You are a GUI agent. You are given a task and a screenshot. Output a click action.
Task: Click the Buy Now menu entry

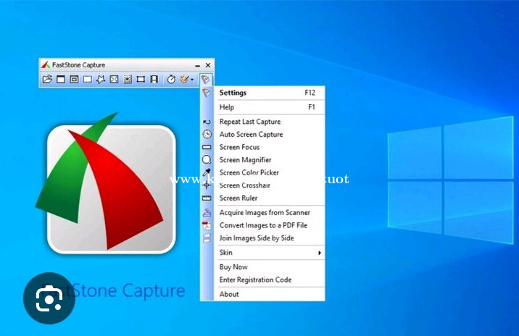tap(263, 267)
